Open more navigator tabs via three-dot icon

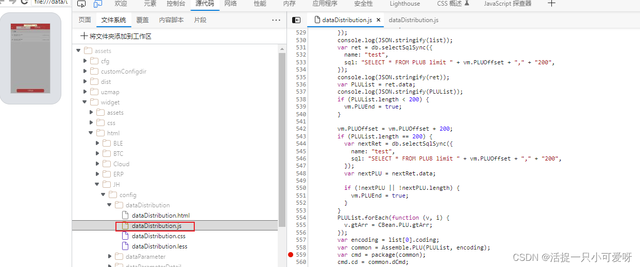[276, 20]
